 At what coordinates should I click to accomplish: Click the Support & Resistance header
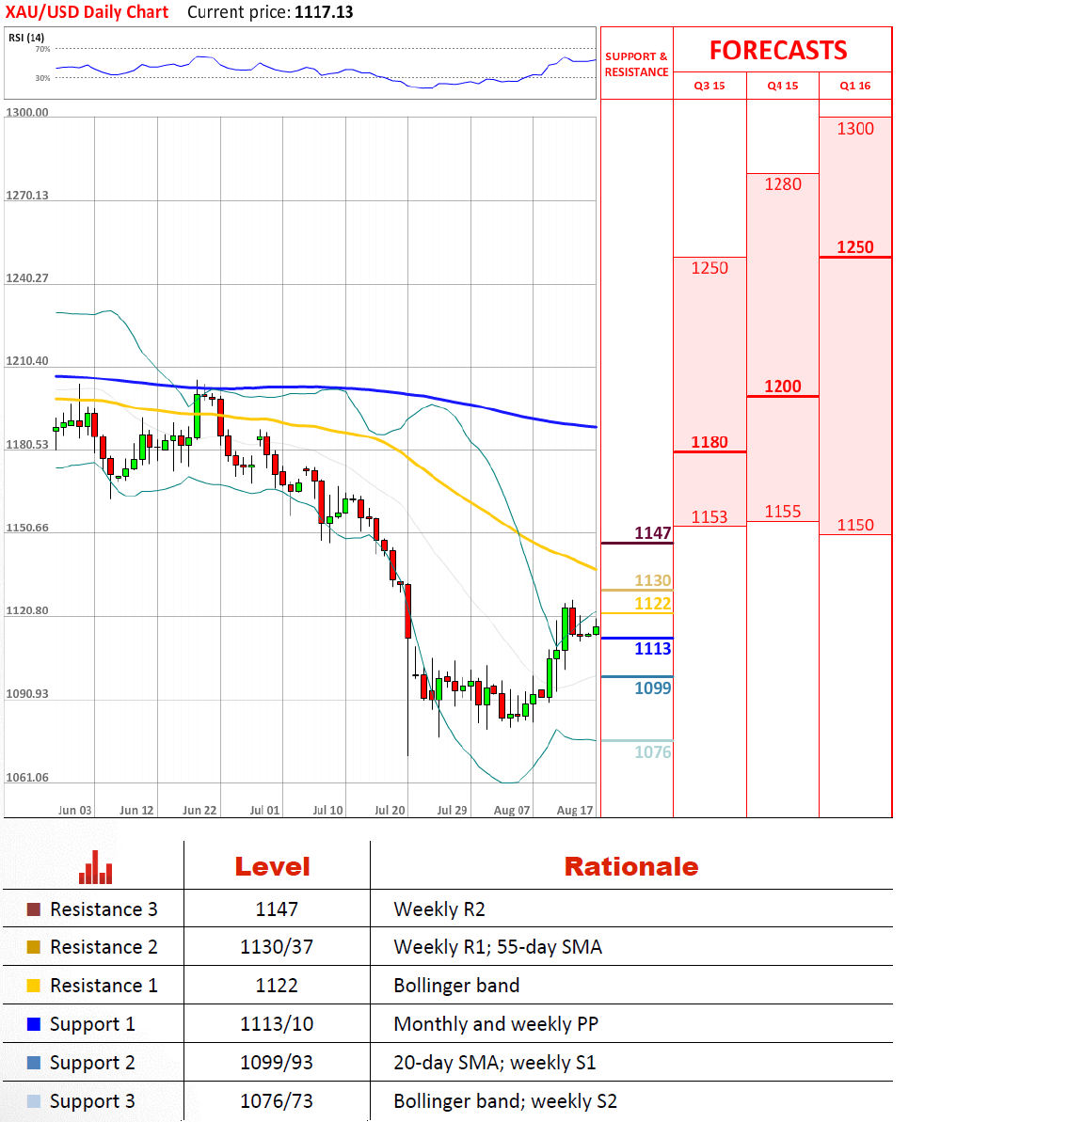tap(636, 64)
